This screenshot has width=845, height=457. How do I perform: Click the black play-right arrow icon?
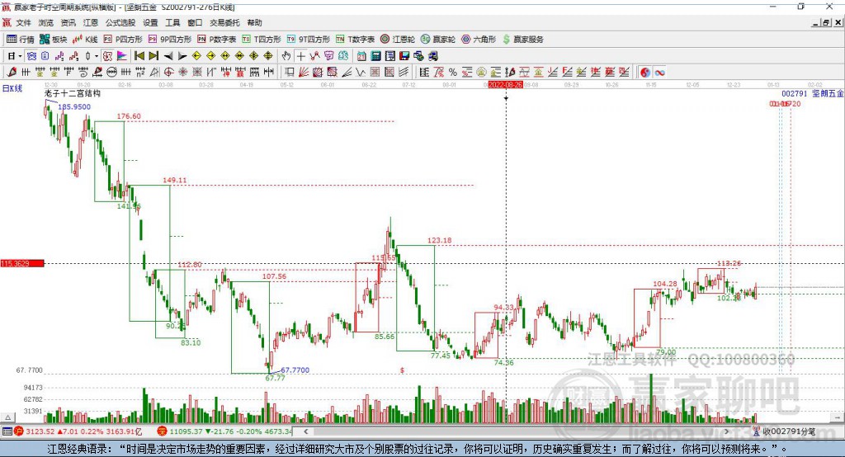tap(182, 56)
